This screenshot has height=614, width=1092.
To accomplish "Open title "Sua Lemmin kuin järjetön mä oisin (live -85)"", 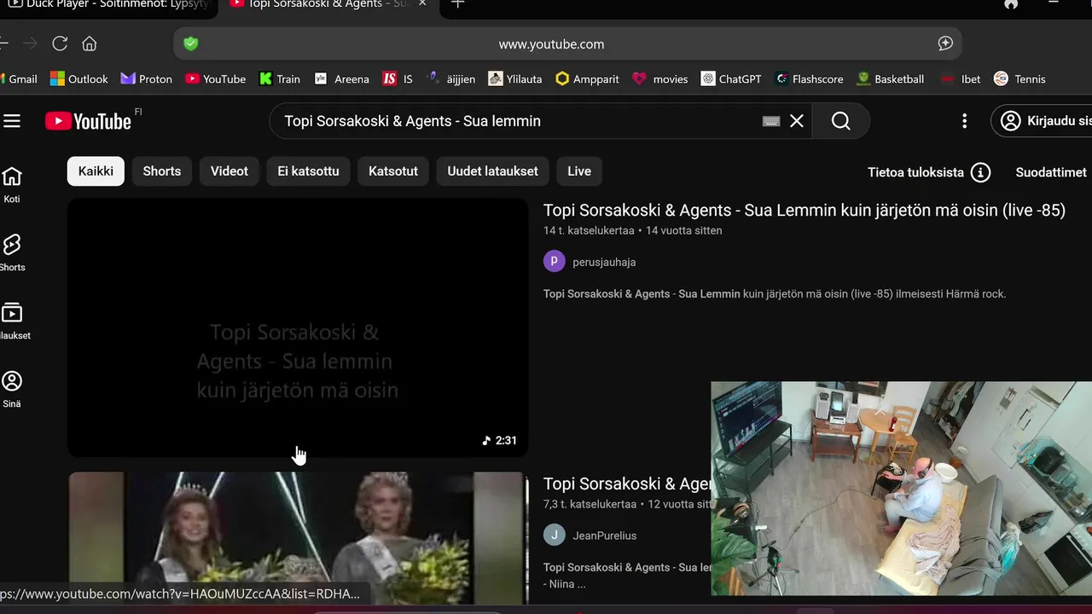I will [x=804, y=210].
